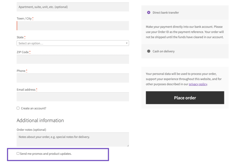
Task: Select the Direct bank transfer payment option
Action: [x=149, y=12]
